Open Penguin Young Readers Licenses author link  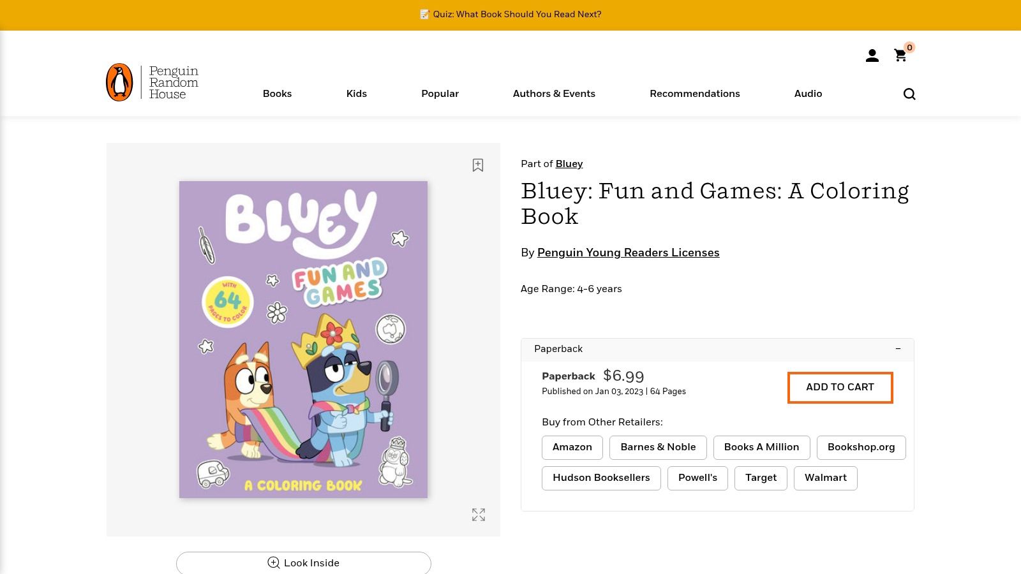628,253
